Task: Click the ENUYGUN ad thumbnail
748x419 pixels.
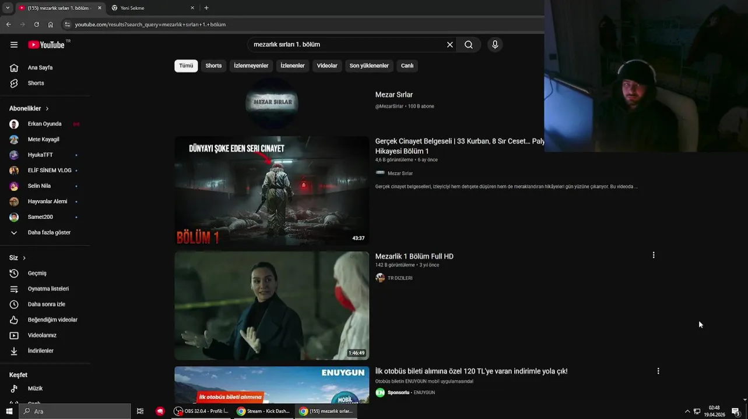Action: [272, 385]
